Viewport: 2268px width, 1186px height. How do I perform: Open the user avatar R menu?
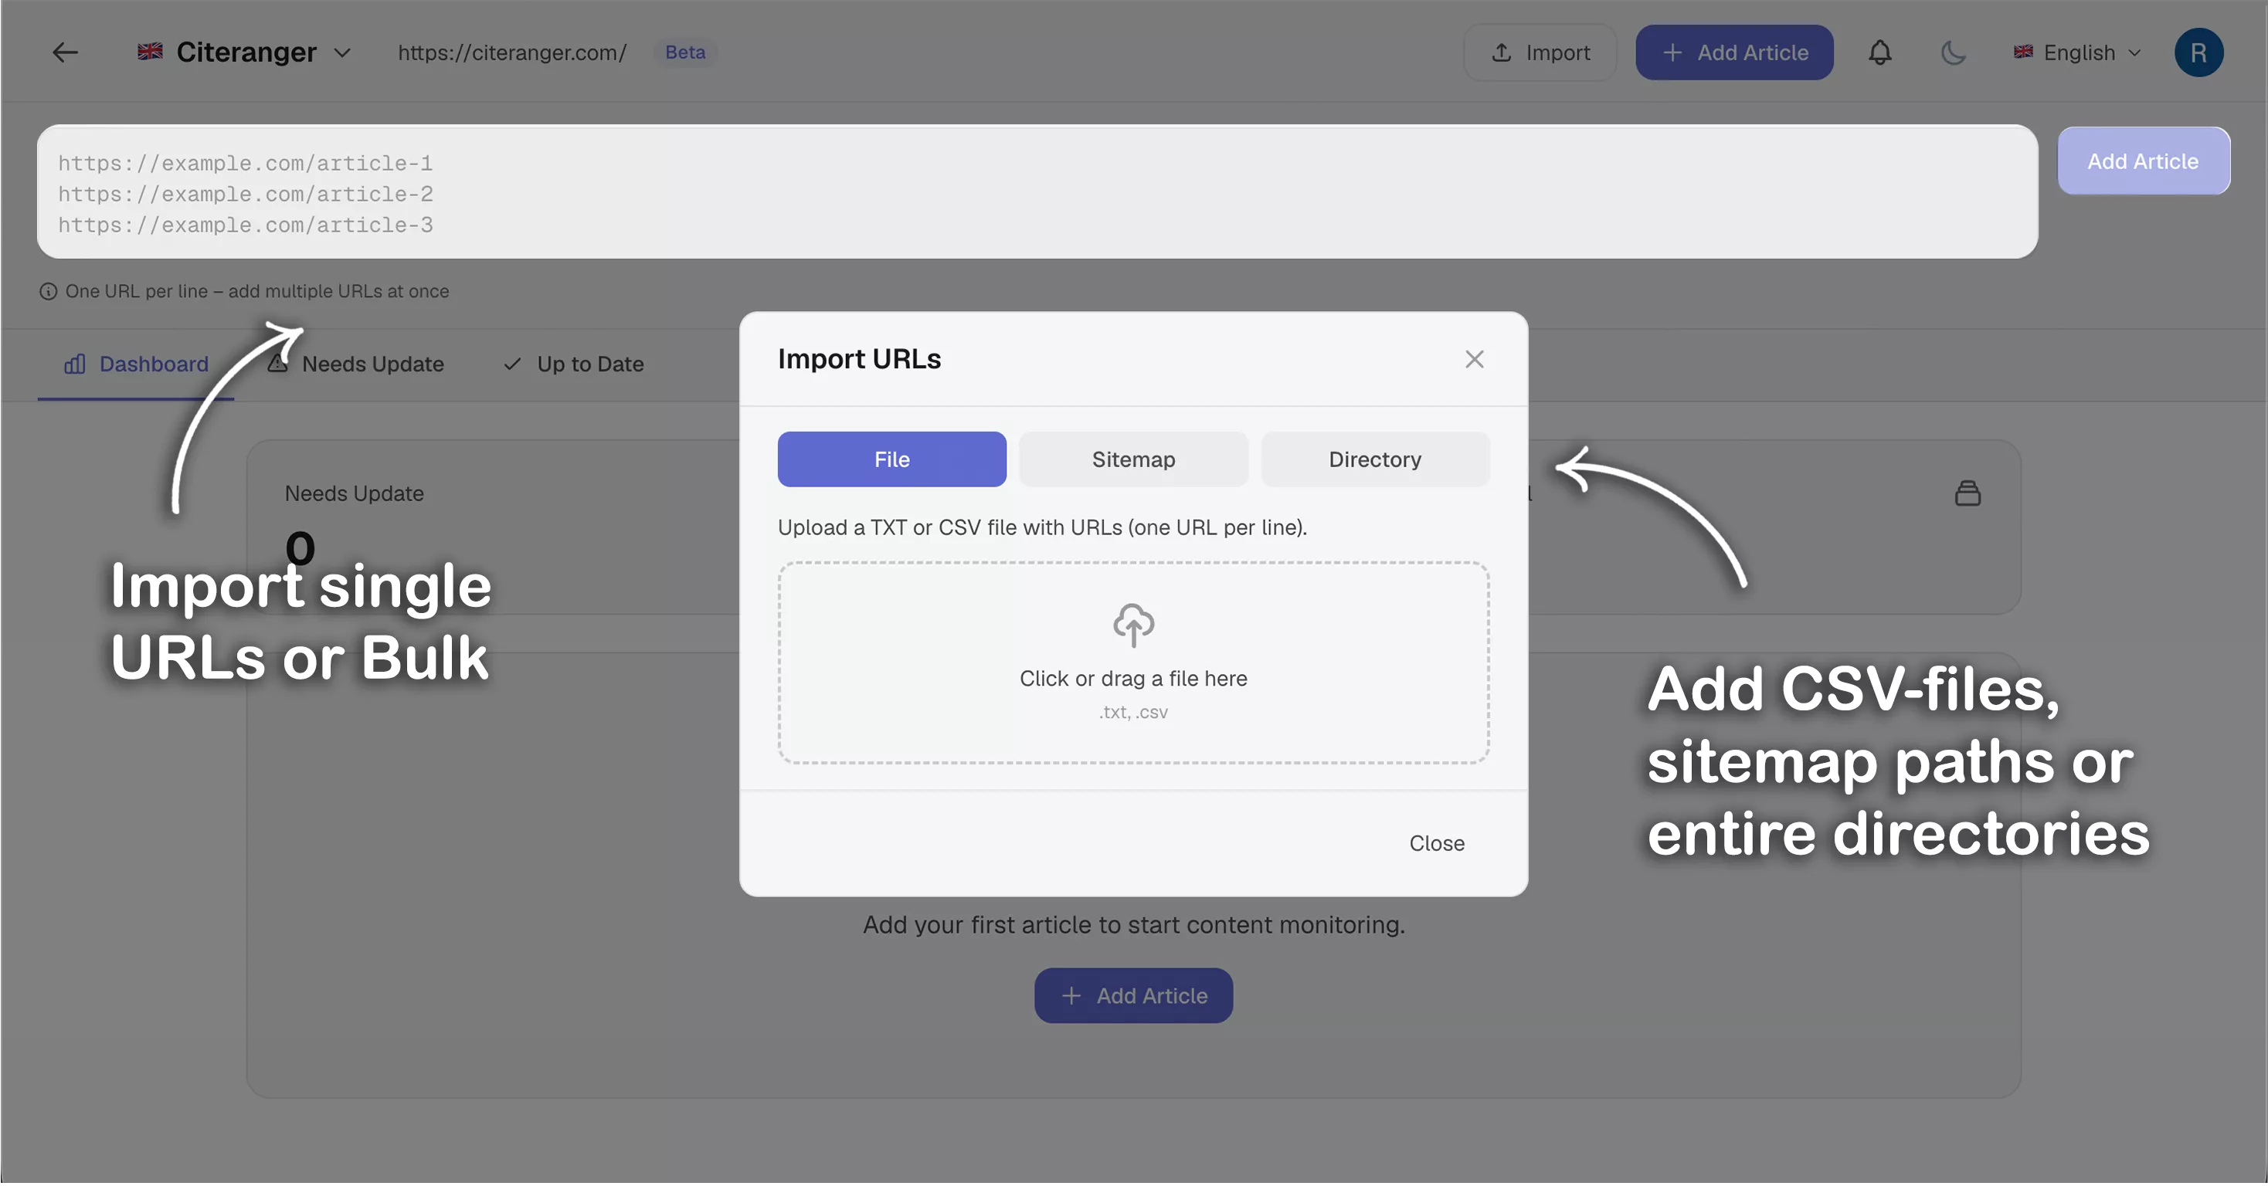2198,53
